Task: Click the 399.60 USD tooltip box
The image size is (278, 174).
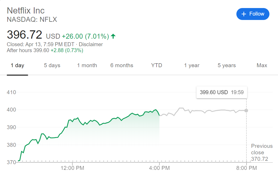Action: [x=222, y=92]
